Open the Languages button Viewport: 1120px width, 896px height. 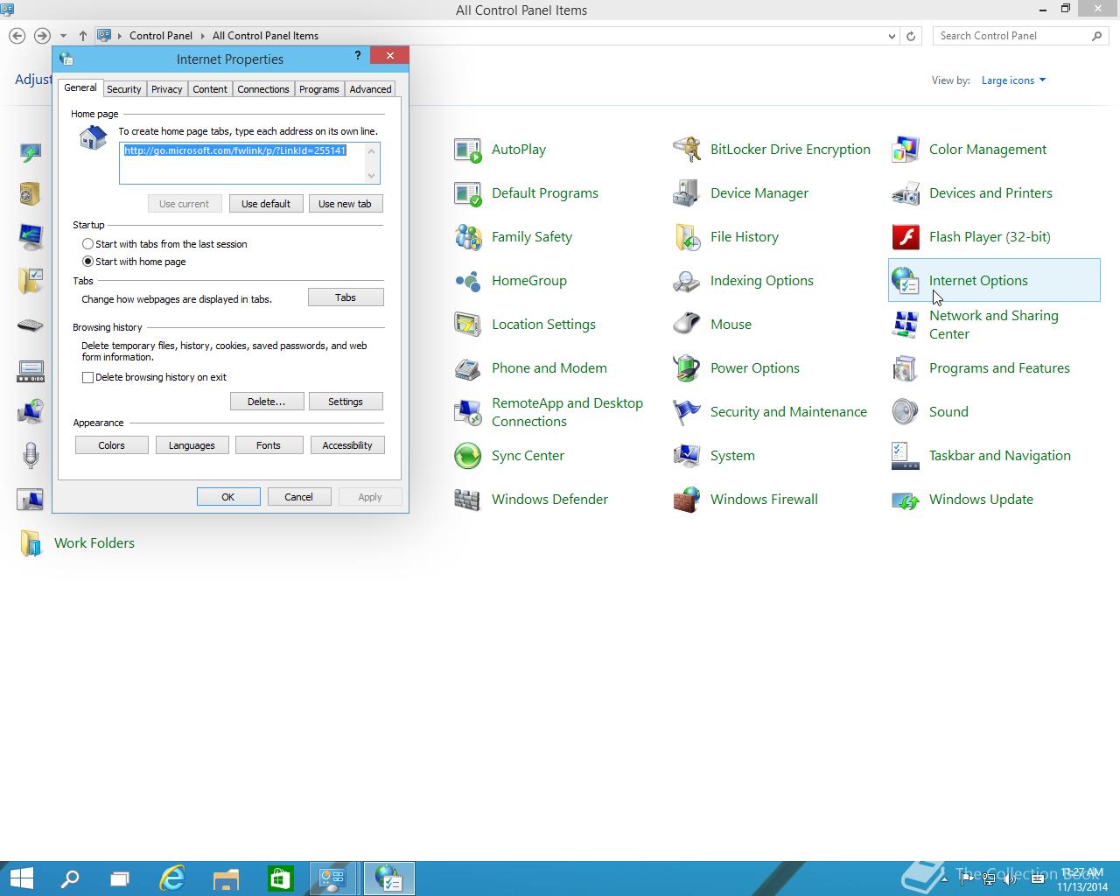click(x=192, y=445)
